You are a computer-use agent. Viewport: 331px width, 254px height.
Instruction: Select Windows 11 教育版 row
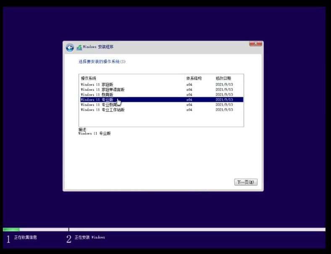point(161,94)
